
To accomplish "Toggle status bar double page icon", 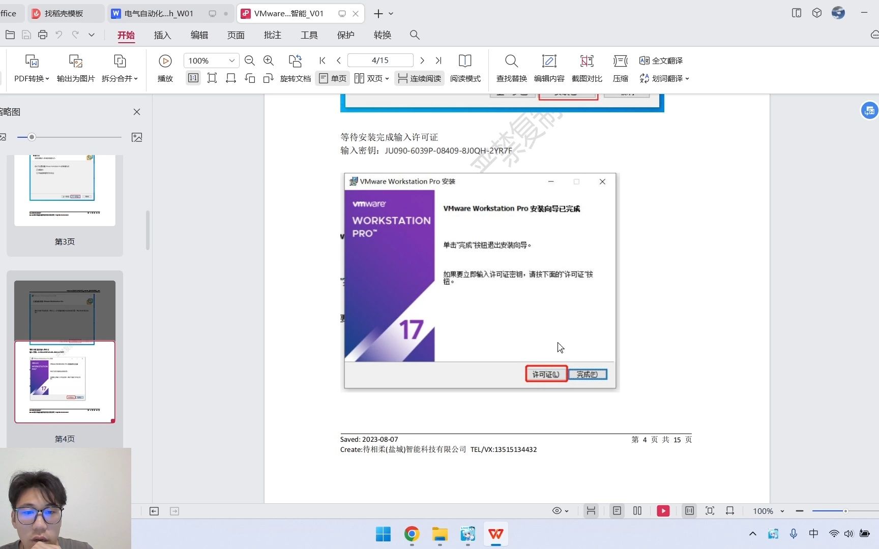I will click(637, 511).
